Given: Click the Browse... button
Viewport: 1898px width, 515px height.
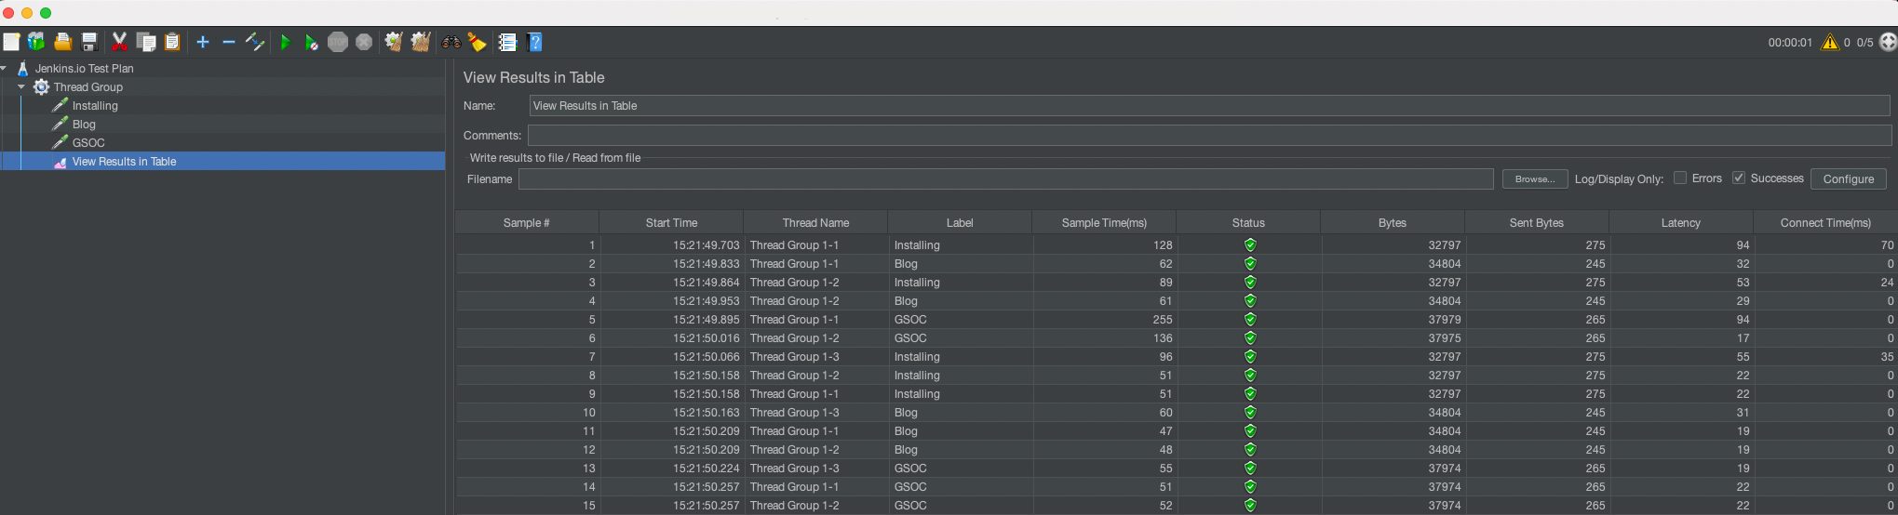Looking at the screenshot, I should 1534,178.
